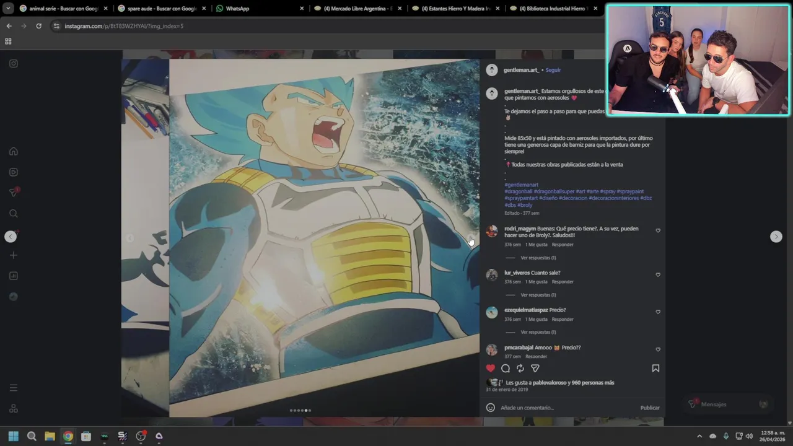The width and height of the screenshot is (793, 446).
Task: Switch to the WhatsApp browser tab
Action: (x=259, y=9)
